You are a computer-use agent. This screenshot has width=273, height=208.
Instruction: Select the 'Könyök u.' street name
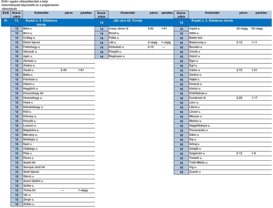(x=30, y=121)
